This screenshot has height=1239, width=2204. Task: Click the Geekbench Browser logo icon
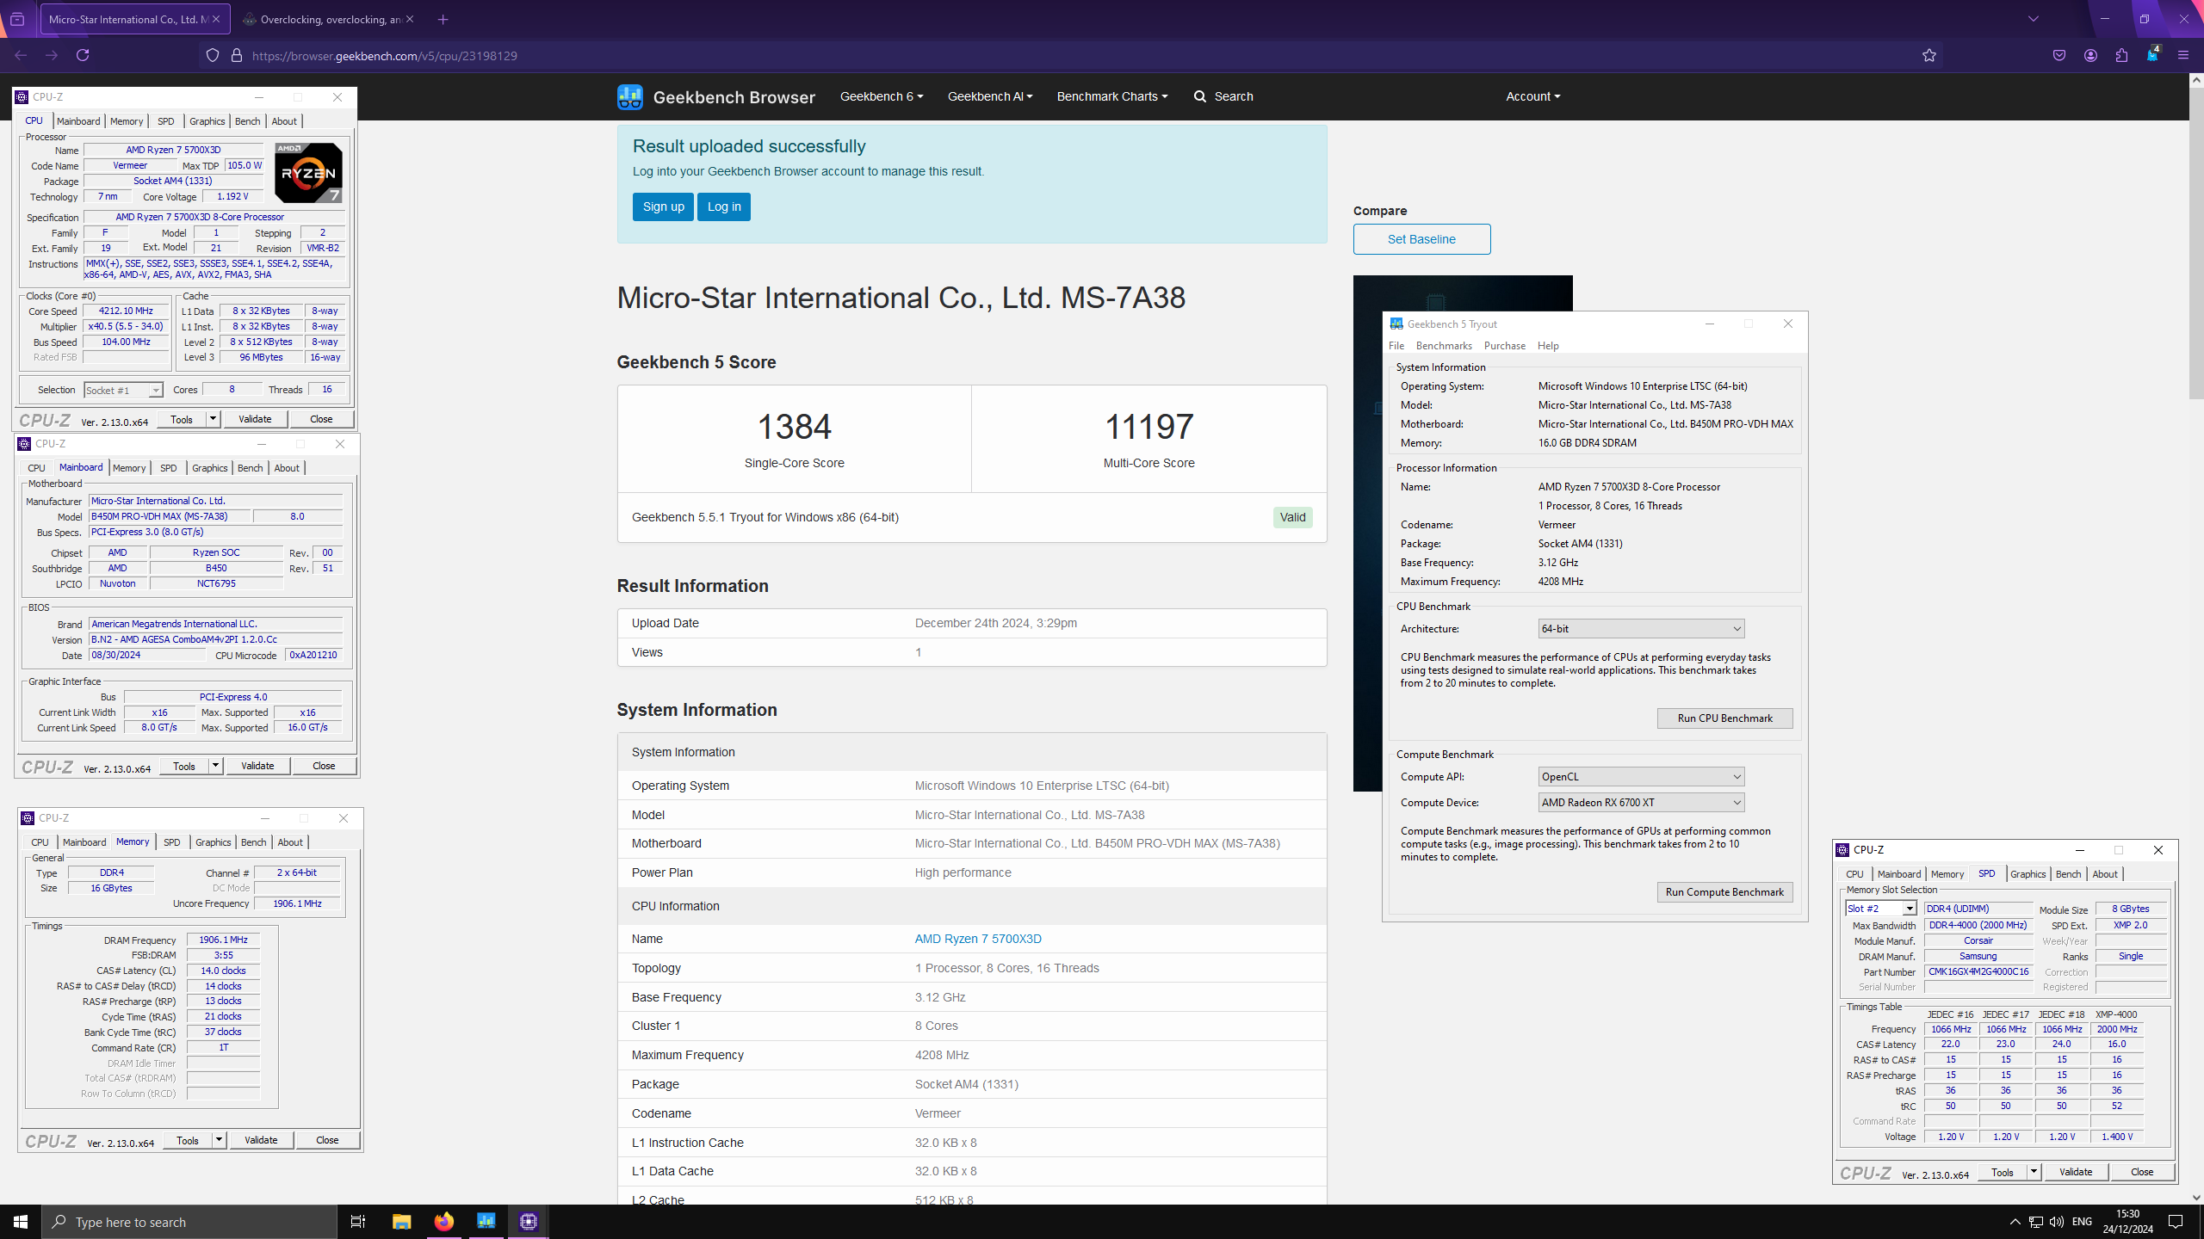pyautogui.click(x=630, y=96)
